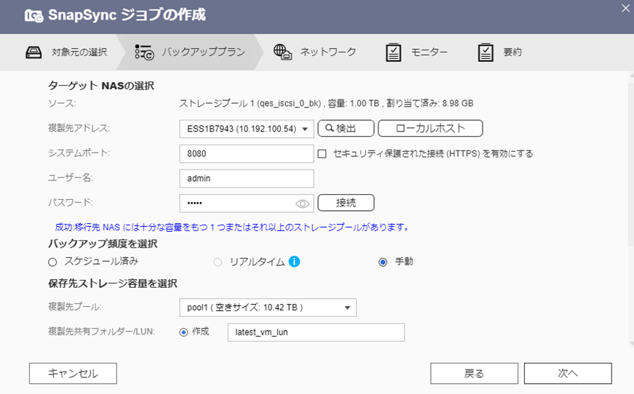Click the system port 8080 field
634x394 pixels.
[x=246, y=153]
